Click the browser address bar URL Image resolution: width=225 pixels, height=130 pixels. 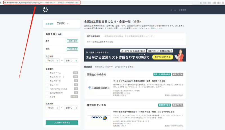tap(42, 3)
